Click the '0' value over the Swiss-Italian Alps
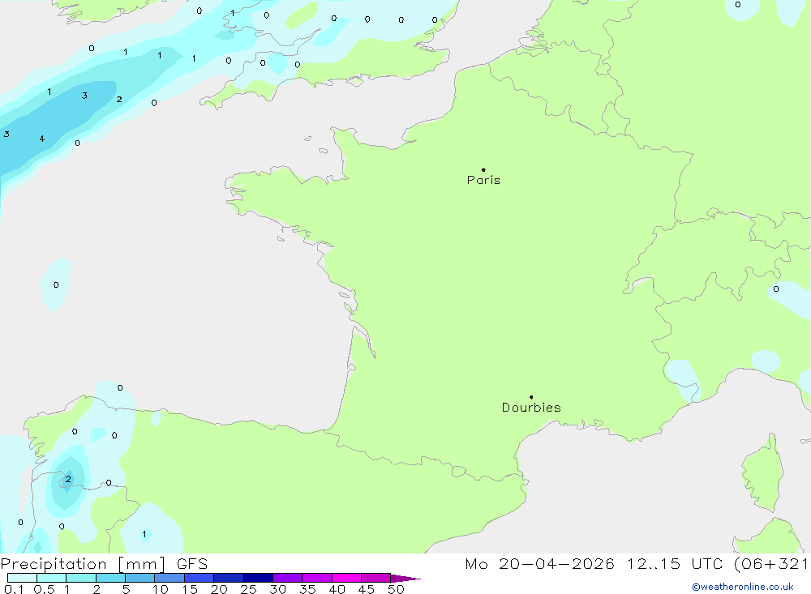This screenshot has width=811, height=594. [x=776, y=289]
